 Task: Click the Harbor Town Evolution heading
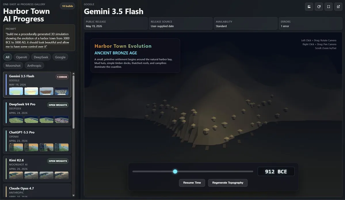point(123,46)
